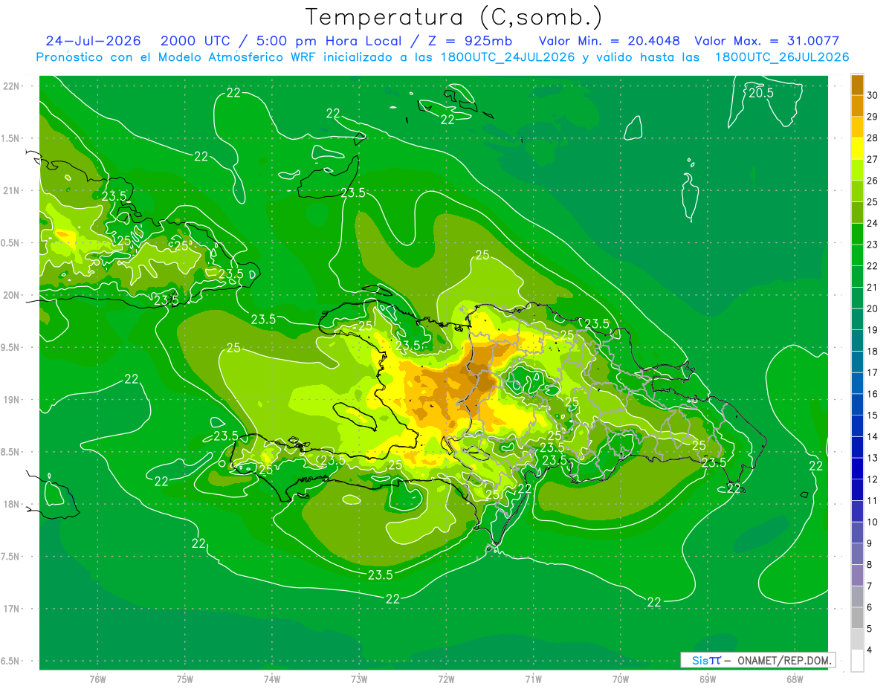Viewport: 892px width, 689px height.
Task: Click the title 'Temperatura (C,somb.)'
Action: coord(453,18)
